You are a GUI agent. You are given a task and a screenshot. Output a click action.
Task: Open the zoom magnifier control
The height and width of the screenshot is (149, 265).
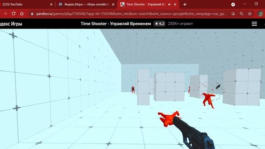point(241,14)
